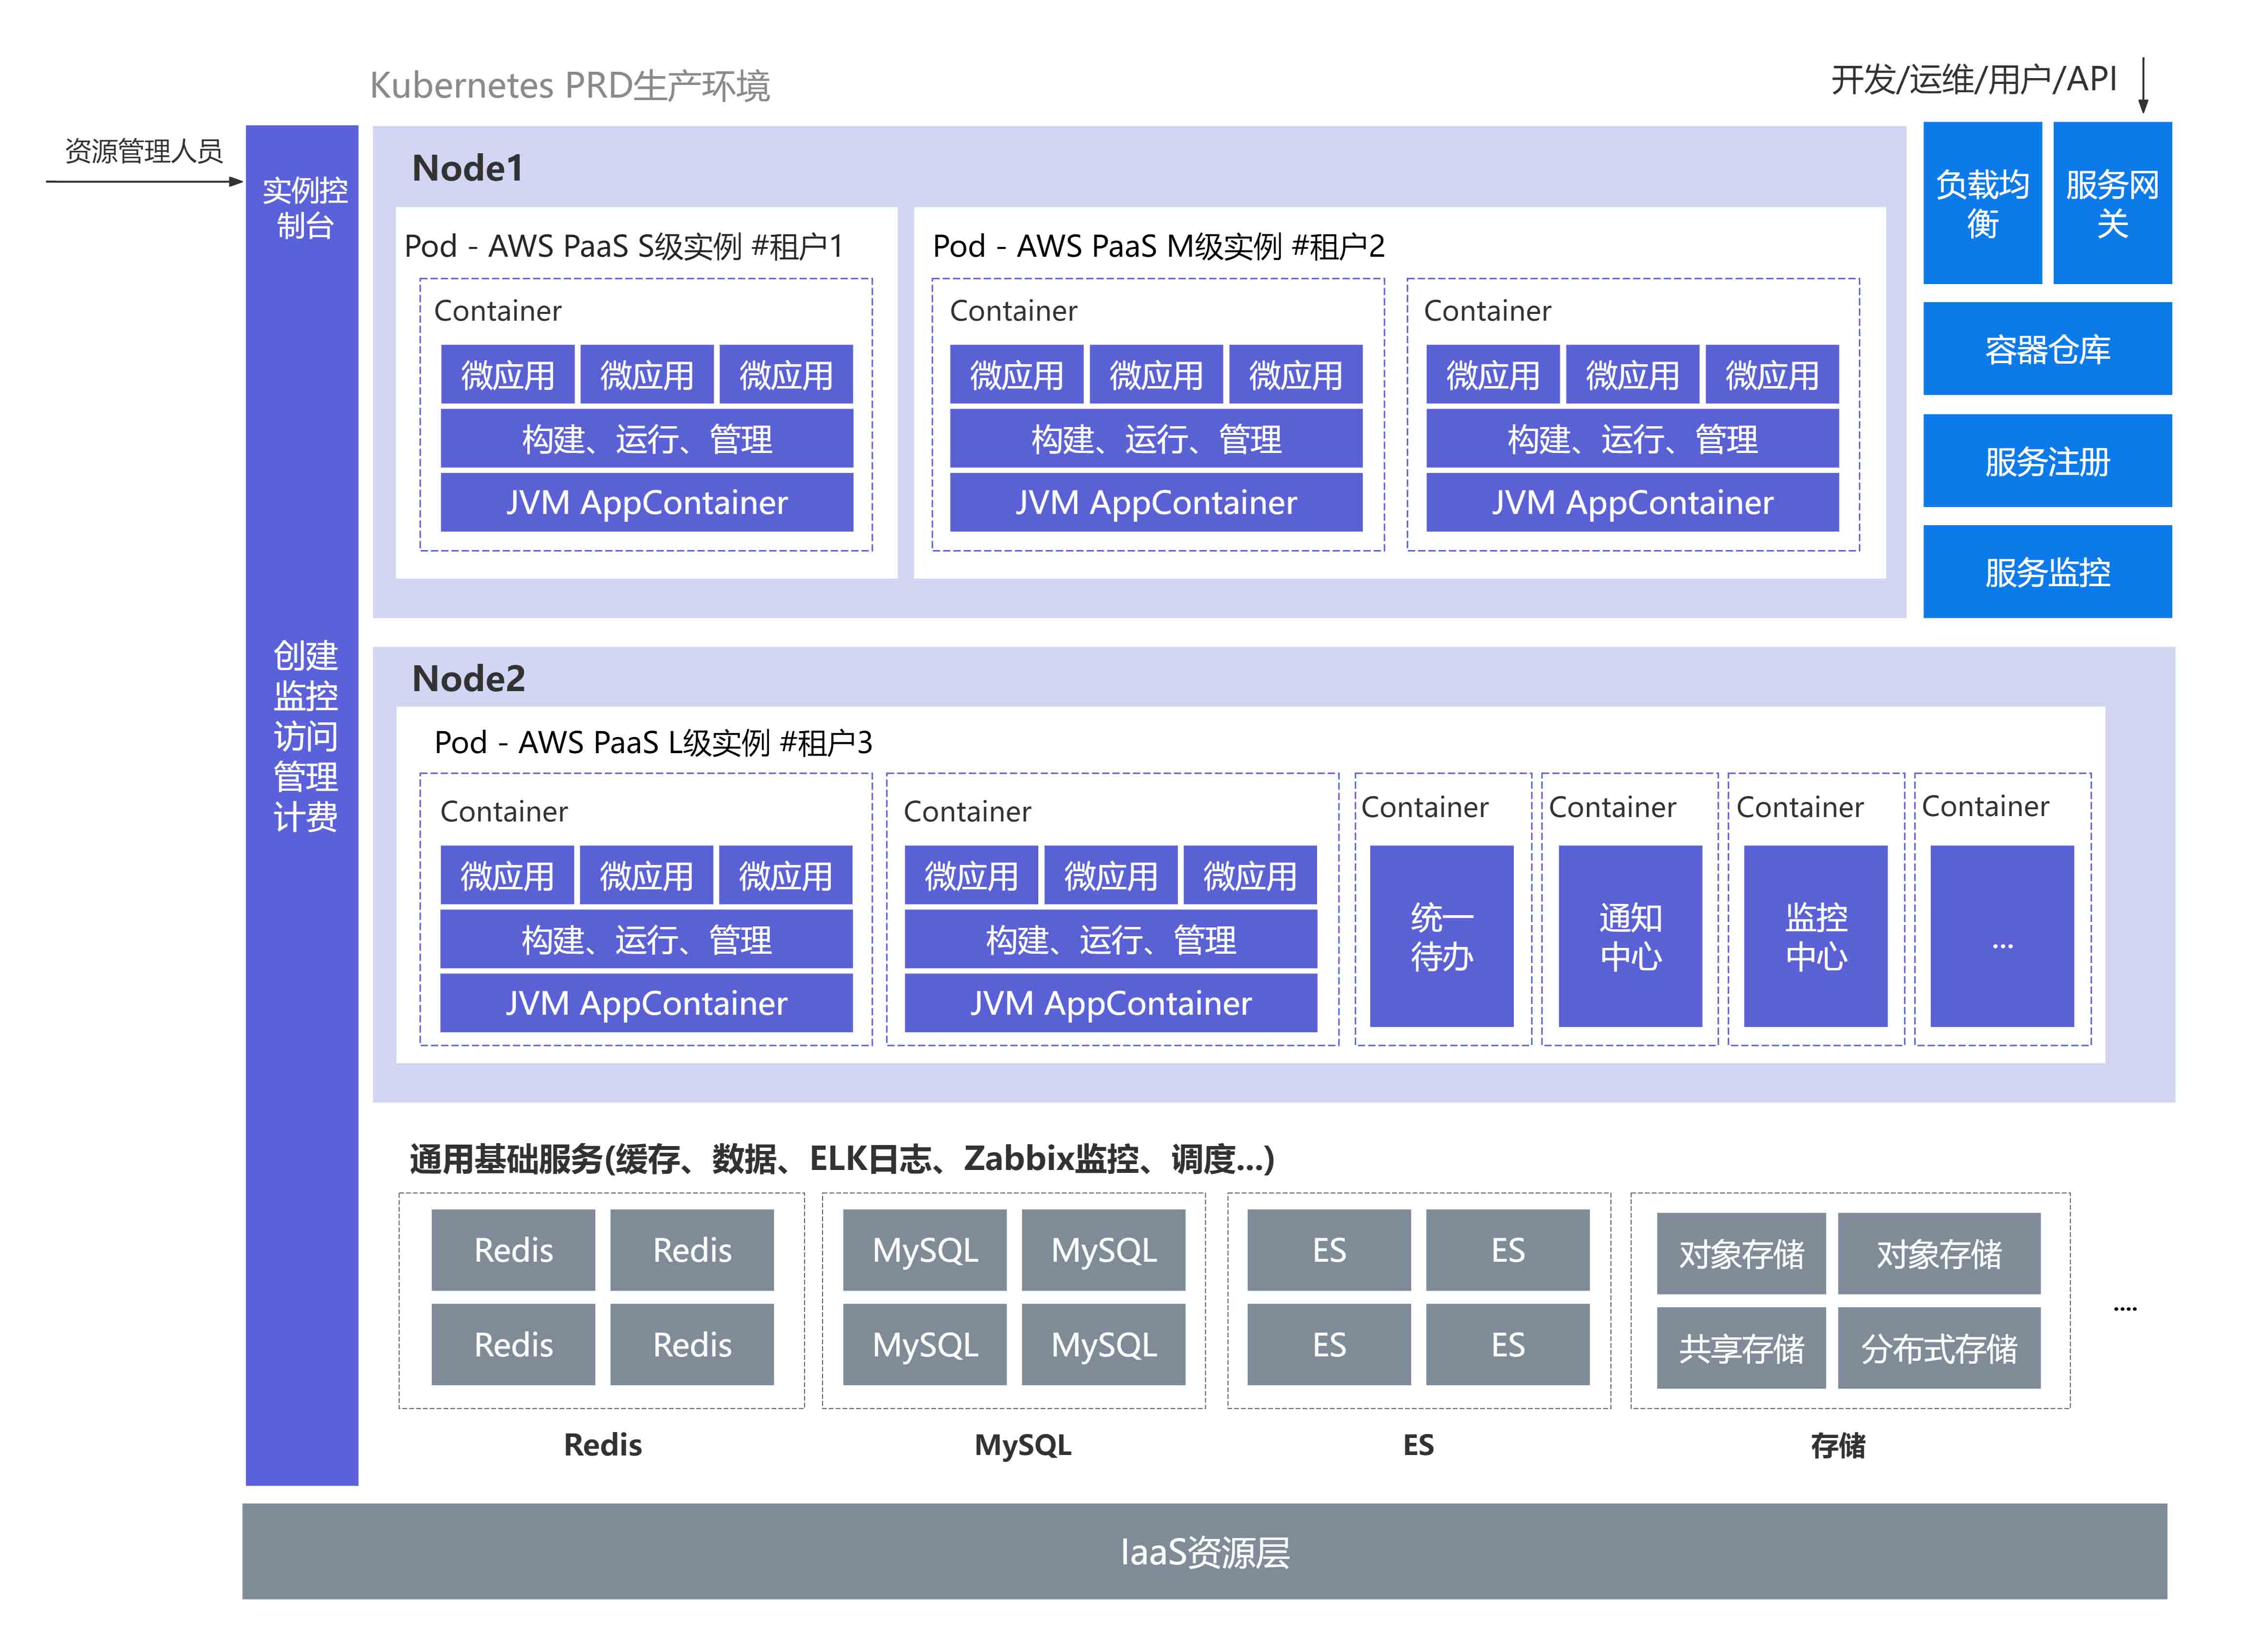The height and width of the screenshot is (1640, 2268).
Task: Click the 监控中心 block in Node2
Action: coord(1816,936)
